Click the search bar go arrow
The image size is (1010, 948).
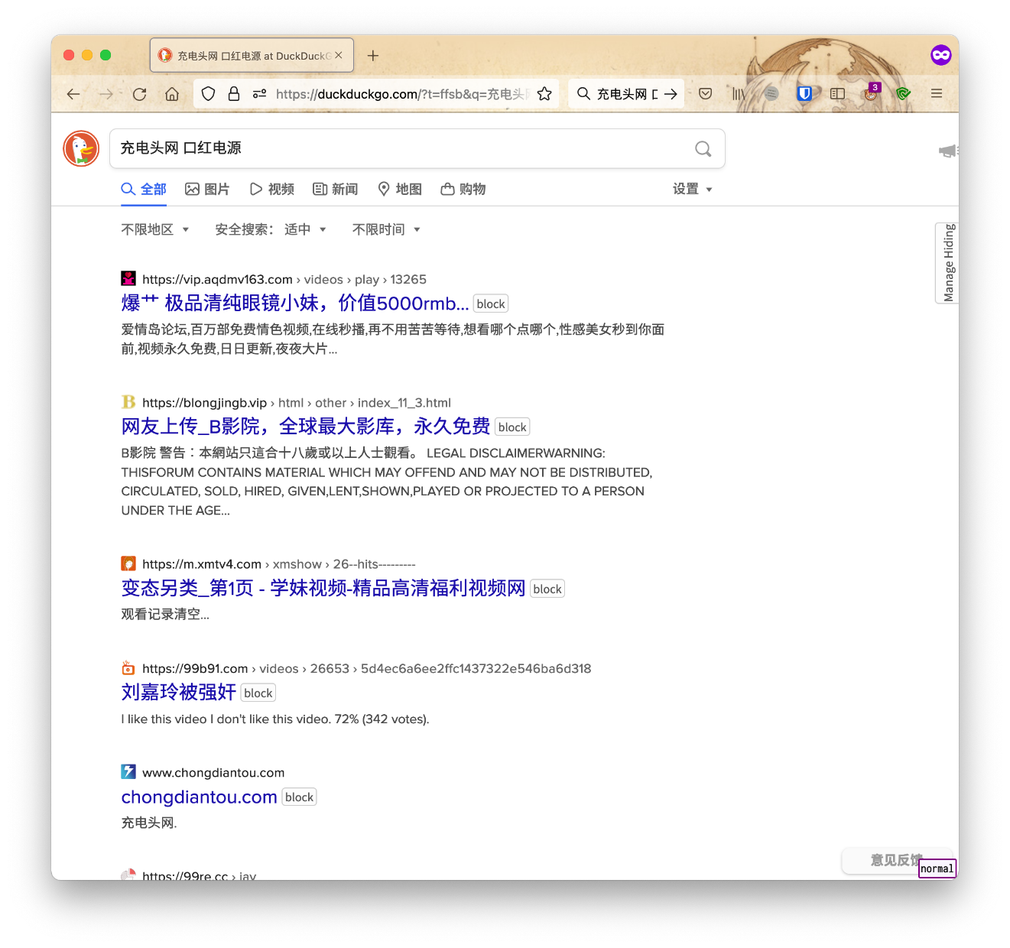(671, 93)
